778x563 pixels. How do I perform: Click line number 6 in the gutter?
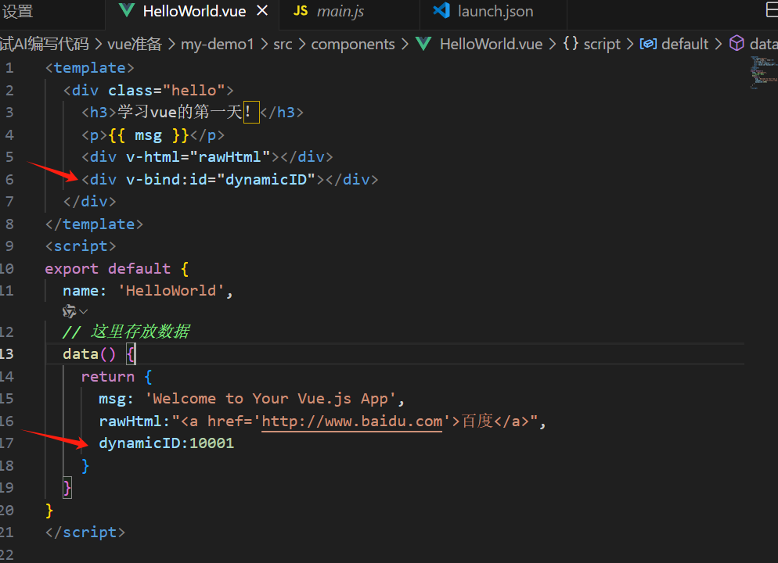tap(9, 179)
